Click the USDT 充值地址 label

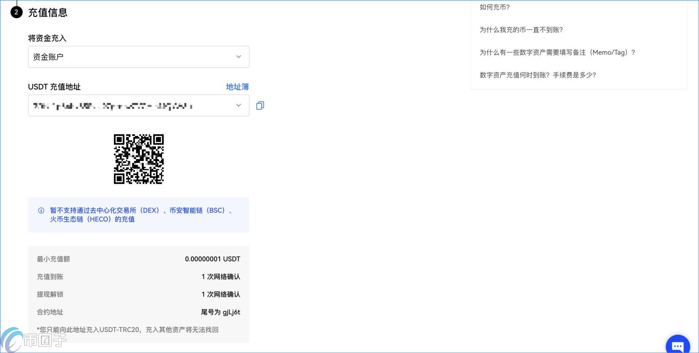pos(54,87)
